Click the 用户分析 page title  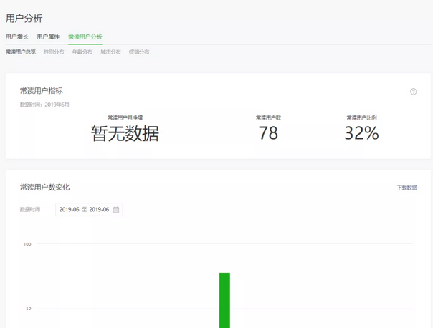24,19
